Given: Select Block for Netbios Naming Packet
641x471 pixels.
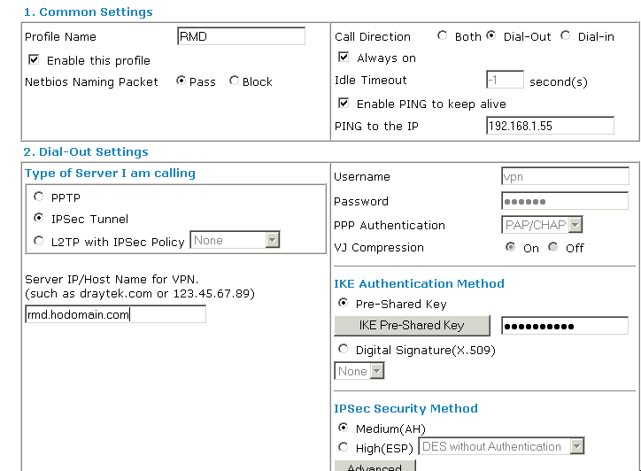Looking at the screenshot, I should coord(234,81).
